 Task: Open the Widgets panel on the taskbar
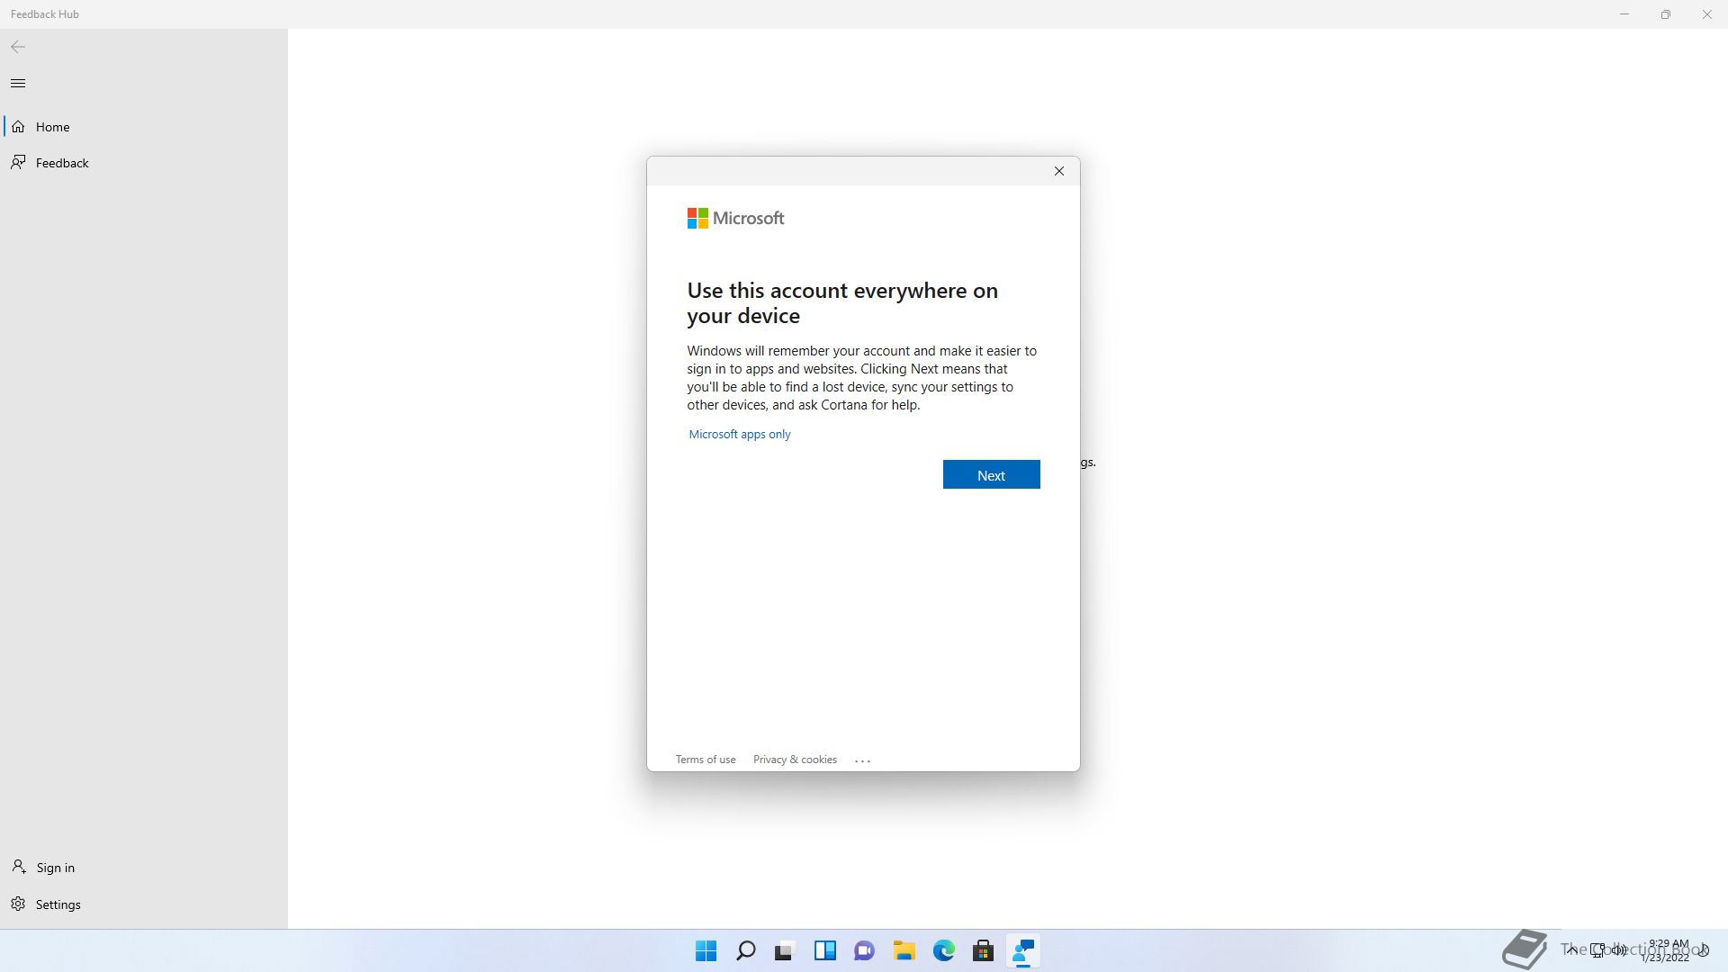825,950
